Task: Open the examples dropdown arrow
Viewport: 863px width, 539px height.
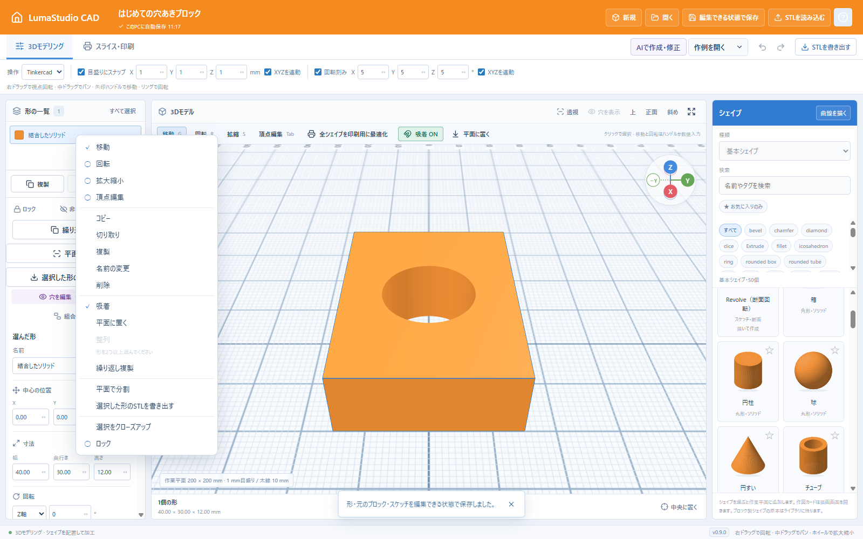Action: [x=739, y=47]
